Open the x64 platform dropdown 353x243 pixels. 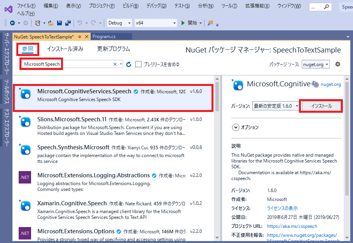point(156,23)
